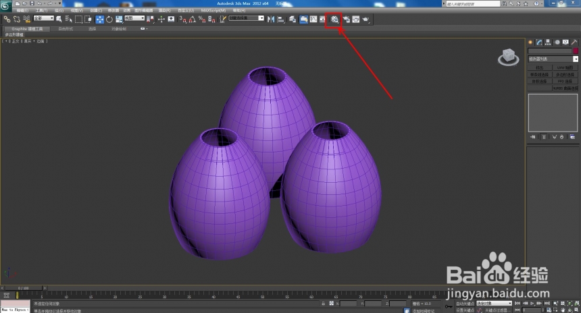The height and width of the screenshot is (313, 581).
Task: Activate the Select and Scale tool
Action: click(x=119, y=20)
